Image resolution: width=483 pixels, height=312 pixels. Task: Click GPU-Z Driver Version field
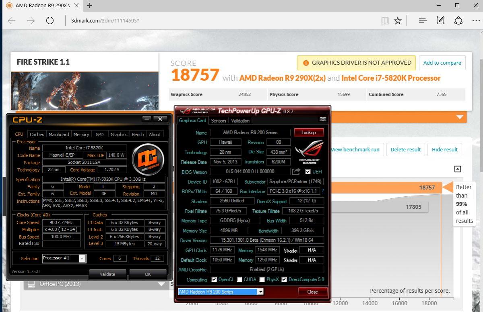(x=266, y=240)
